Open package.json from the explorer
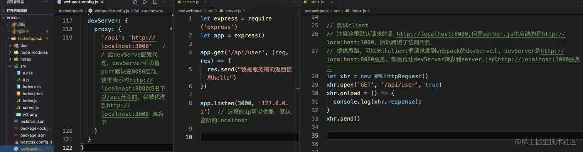 pyautogui.click(x=33, y=135)
